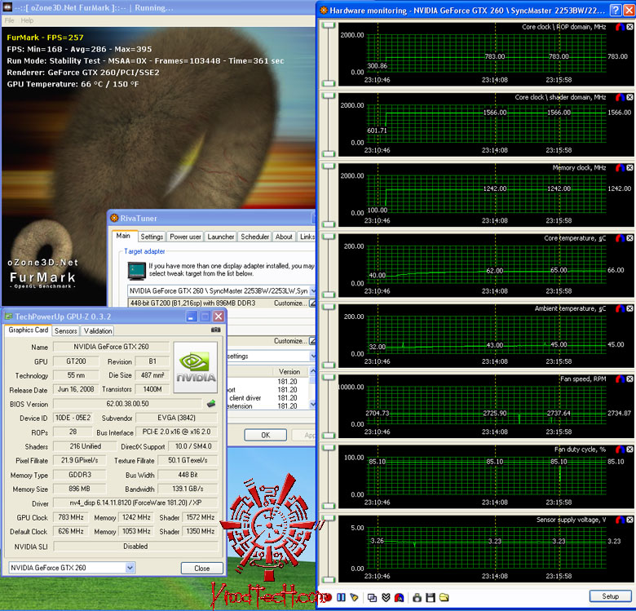Open the Settings tab in RivaTuner
The height and width of the screenshot is (611, 636).
coord(152,237)
